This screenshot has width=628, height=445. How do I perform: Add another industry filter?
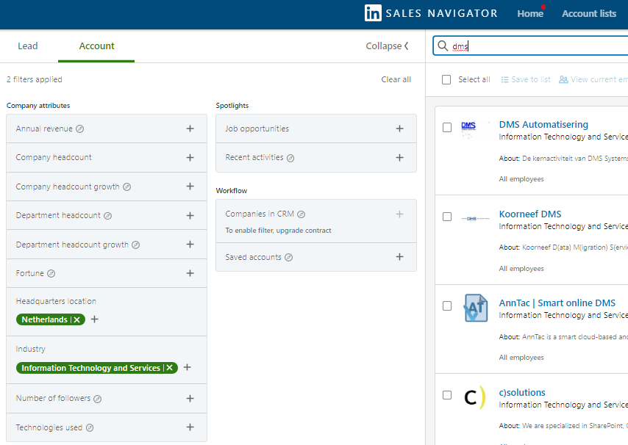click(x=187, y=368)
